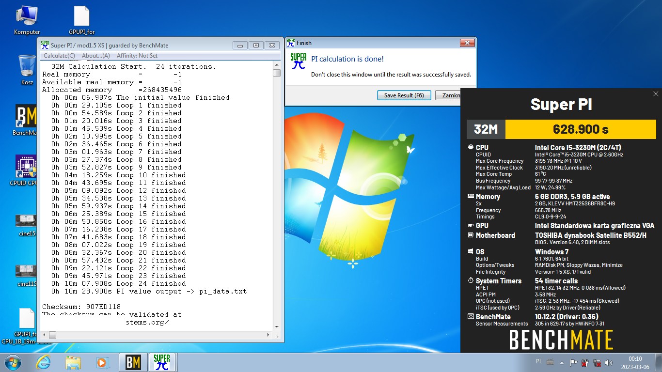Close the Super PI window
The image size is (662, 372).
tap(272, 46)
